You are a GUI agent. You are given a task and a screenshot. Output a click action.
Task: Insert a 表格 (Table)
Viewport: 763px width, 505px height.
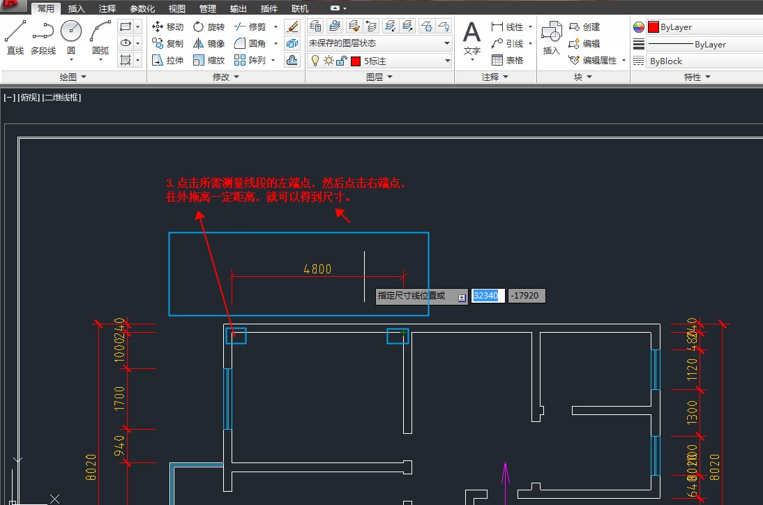(507, 60)
